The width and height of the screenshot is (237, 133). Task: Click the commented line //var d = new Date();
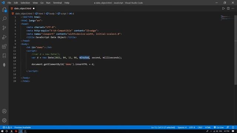(x=46, y=54)
